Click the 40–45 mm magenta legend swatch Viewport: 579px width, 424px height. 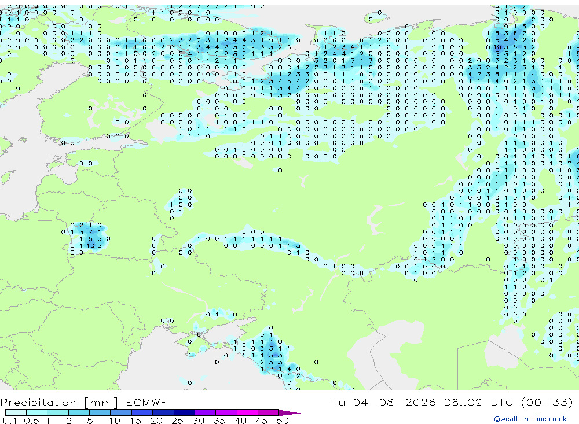247,412
